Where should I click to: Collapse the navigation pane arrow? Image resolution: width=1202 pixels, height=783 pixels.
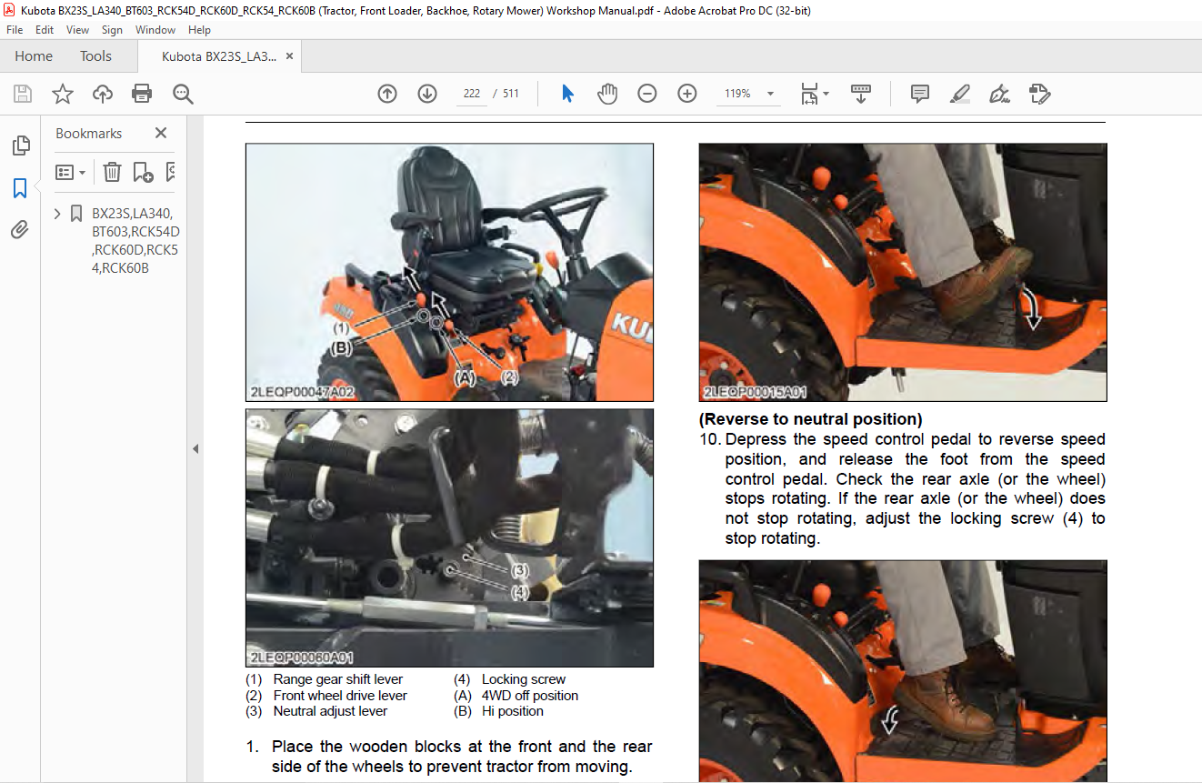click(195, 448)
